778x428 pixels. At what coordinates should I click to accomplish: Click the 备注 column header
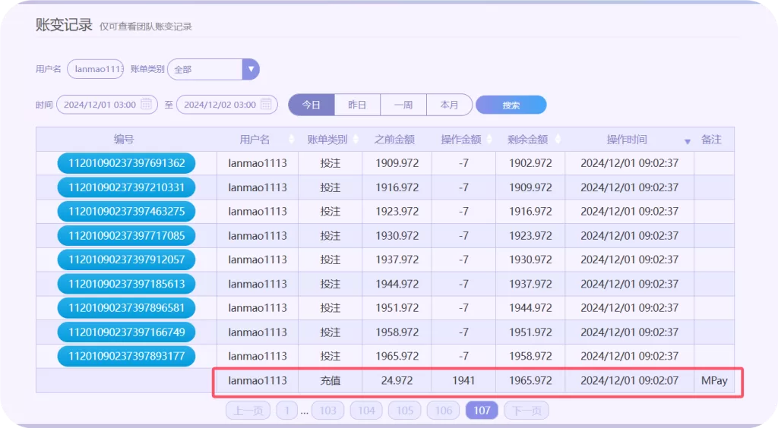711,140
